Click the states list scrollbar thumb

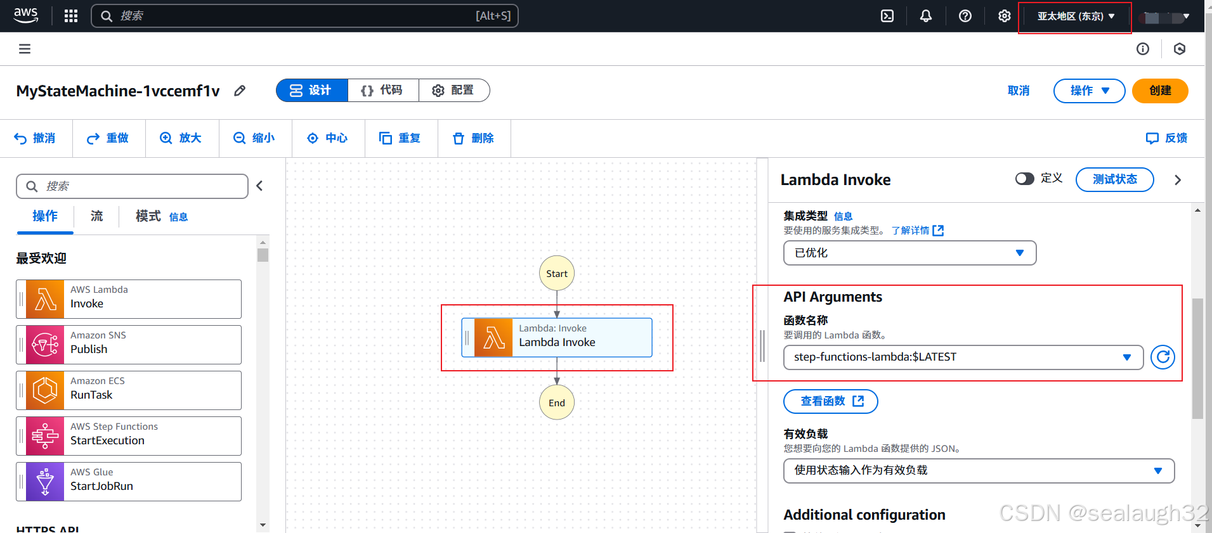click(263, 255)
